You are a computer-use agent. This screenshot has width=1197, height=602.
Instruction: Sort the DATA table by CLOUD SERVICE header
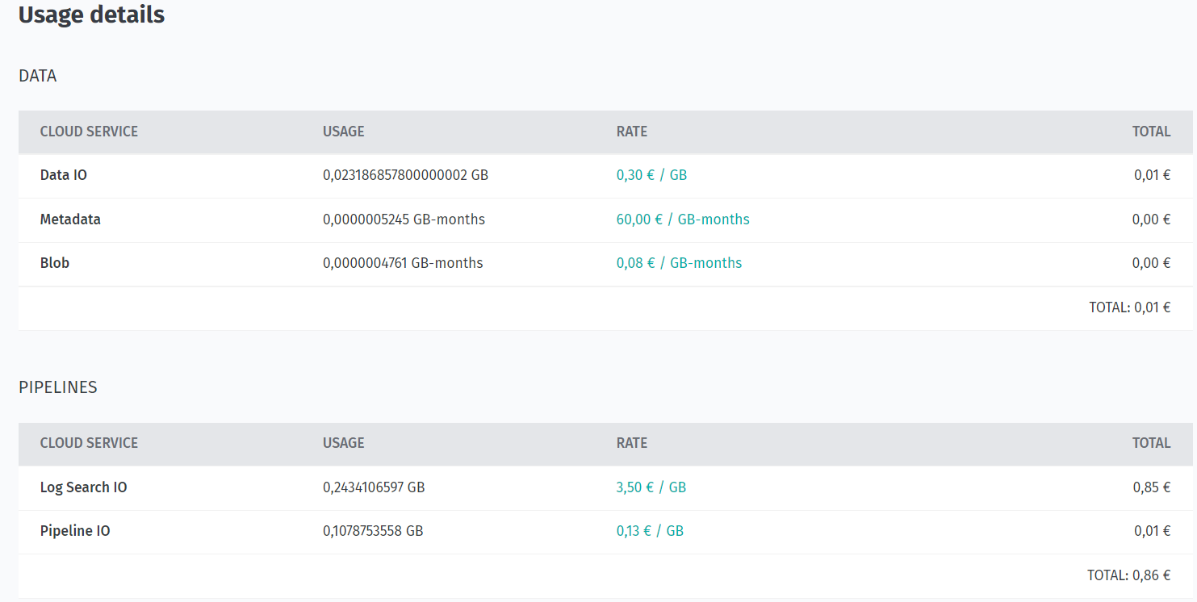coord(89,131)
